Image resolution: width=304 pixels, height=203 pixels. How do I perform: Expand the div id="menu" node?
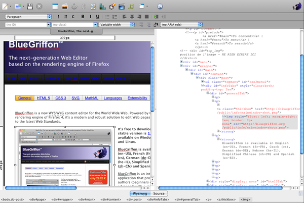pyautogui.click(x=181, y=62)
